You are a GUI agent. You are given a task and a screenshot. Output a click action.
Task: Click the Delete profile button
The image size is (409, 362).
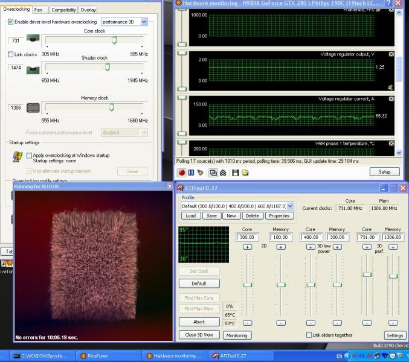tap(253, 215)
